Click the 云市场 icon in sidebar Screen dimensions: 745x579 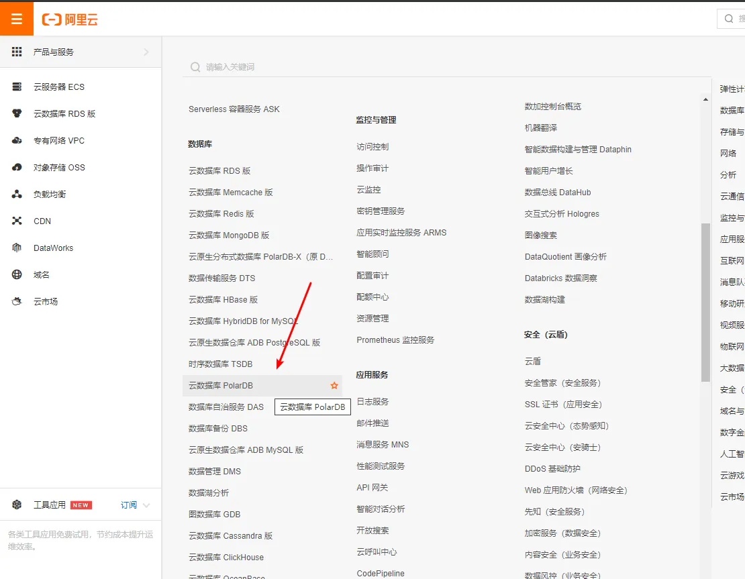(17, 301)
